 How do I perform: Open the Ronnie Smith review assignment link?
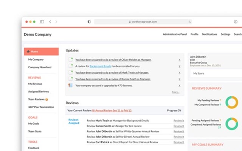113,79
